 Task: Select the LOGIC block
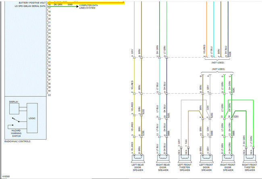coord(32,118)
